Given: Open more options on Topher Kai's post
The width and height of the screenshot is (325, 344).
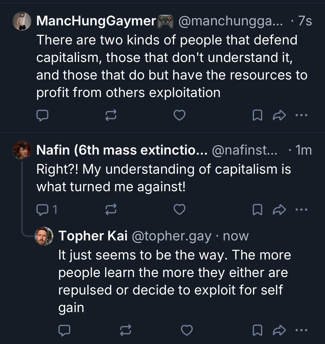Looking at the screenshot, I should point(301,330).
